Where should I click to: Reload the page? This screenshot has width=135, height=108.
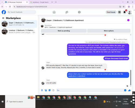(x=10, y=7)
